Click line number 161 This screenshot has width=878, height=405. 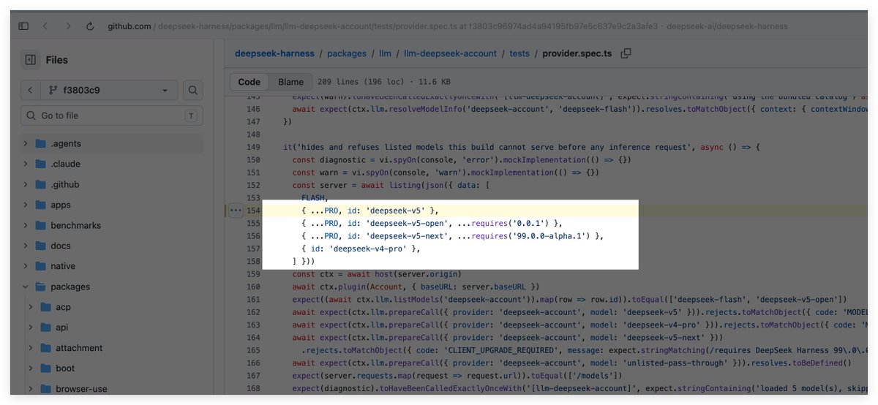pos(253,299)
